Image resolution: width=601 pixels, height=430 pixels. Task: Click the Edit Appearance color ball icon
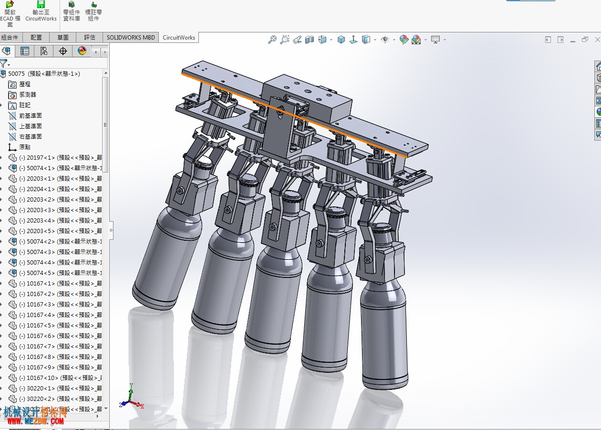[x=404, y=40]
